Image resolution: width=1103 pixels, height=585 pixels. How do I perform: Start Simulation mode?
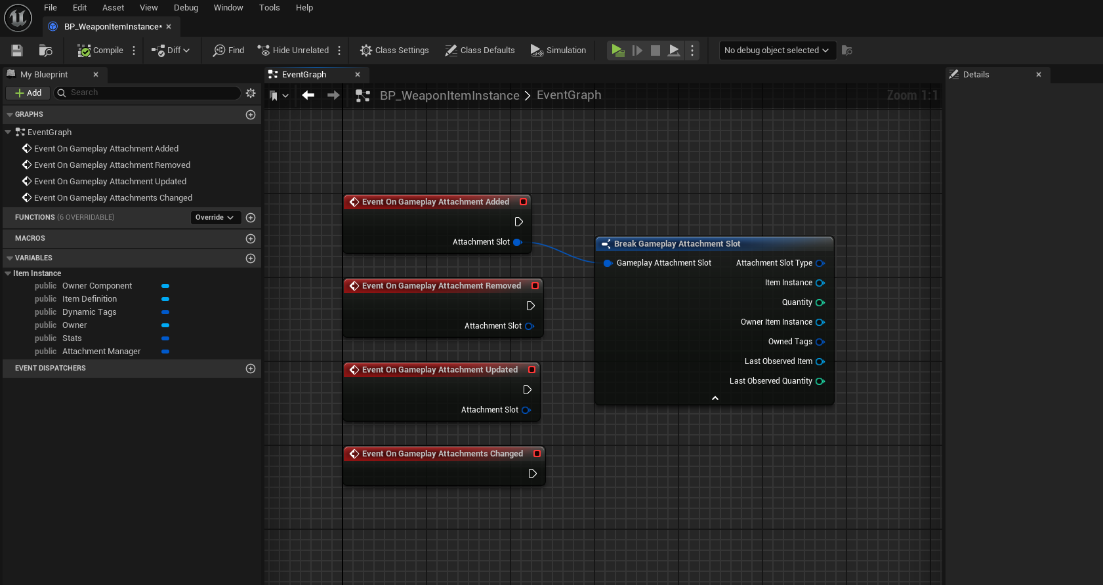click(558, 50)
